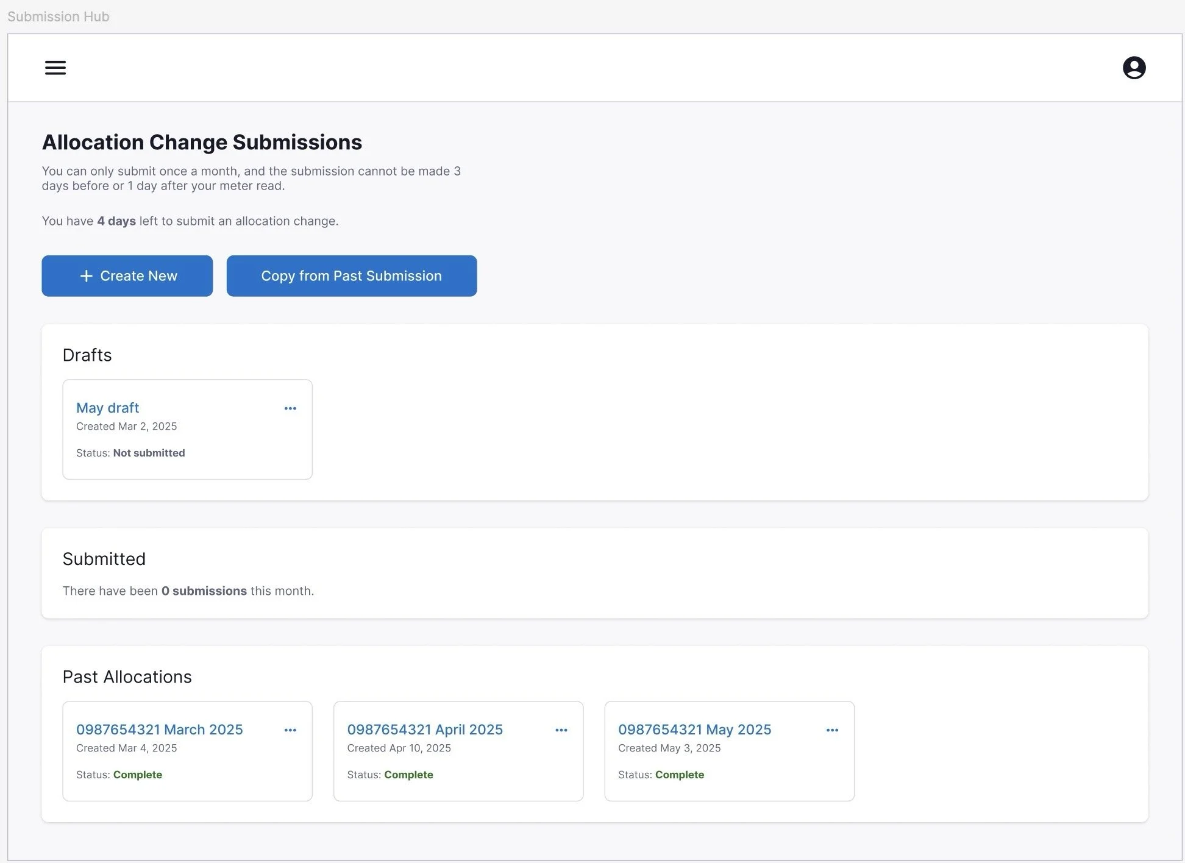1185x863 pixels.
Task: Open the hamburger navigation menu
Action: click(x=55, y=68)
